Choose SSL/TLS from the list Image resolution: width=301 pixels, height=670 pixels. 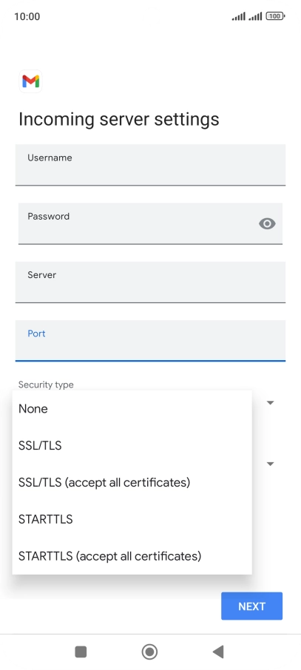[132, 445]
